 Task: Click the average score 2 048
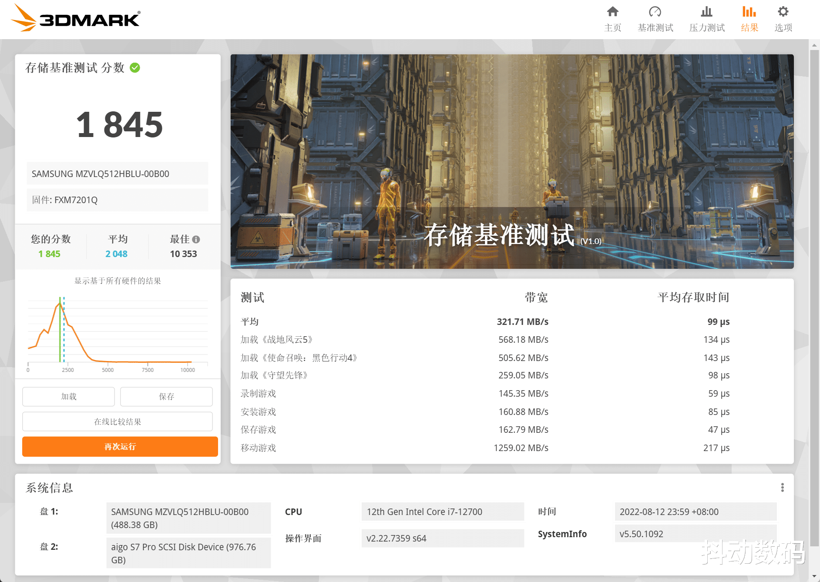point(117,254)
